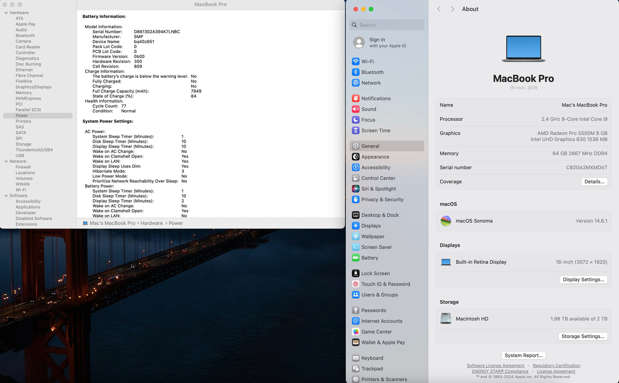This screenshot has width=619, height=383.
Task: Click the Coverage Details button
Action: pos(594,182)
